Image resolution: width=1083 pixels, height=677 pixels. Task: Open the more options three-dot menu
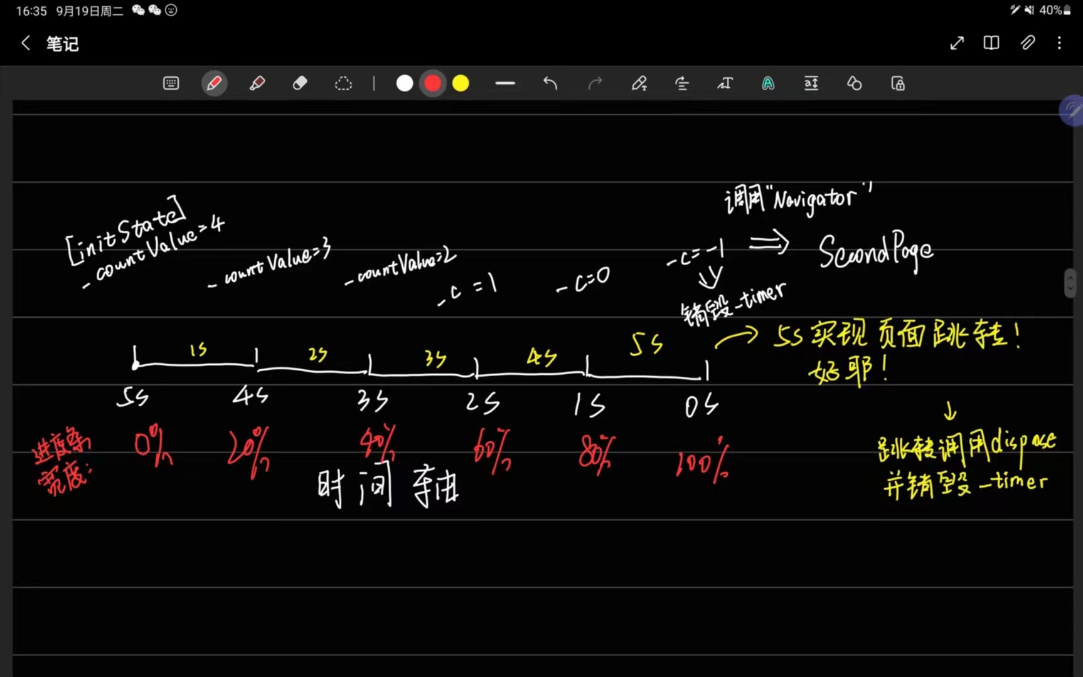tap(1059, 43)
